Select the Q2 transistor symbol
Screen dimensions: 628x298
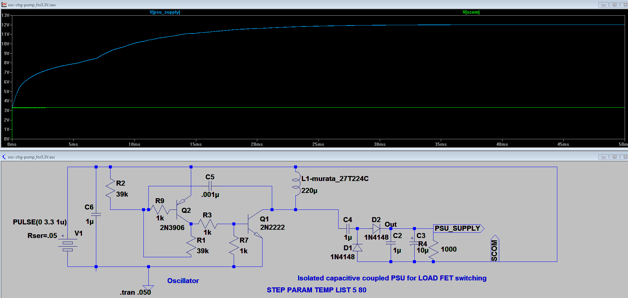click(x=184, y=209)
